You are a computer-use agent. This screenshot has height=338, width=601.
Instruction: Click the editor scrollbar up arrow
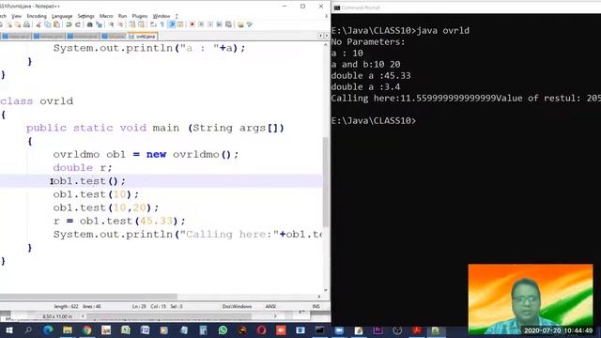pyautogui.click(x=326, y=45)
